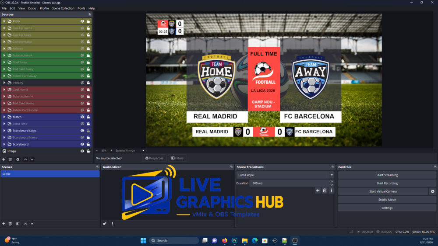
Task: Expand the Goal Away group
Action: [4, 62]
